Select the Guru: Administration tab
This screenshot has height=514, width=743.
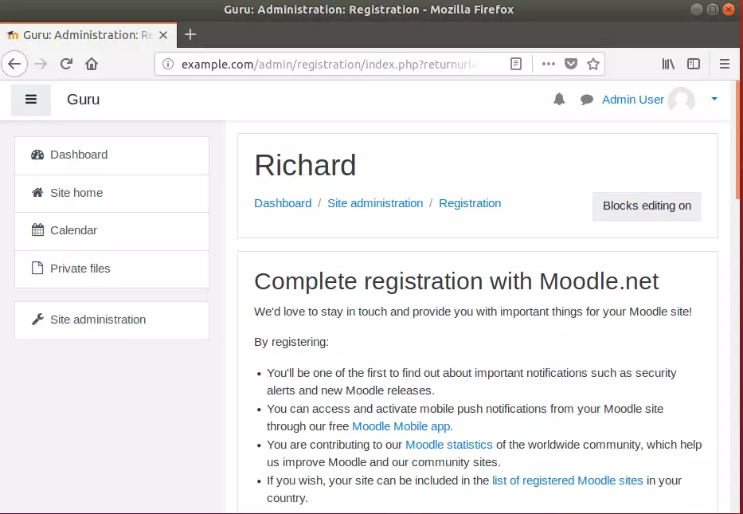pyautogui.click(x=88, y=35)
